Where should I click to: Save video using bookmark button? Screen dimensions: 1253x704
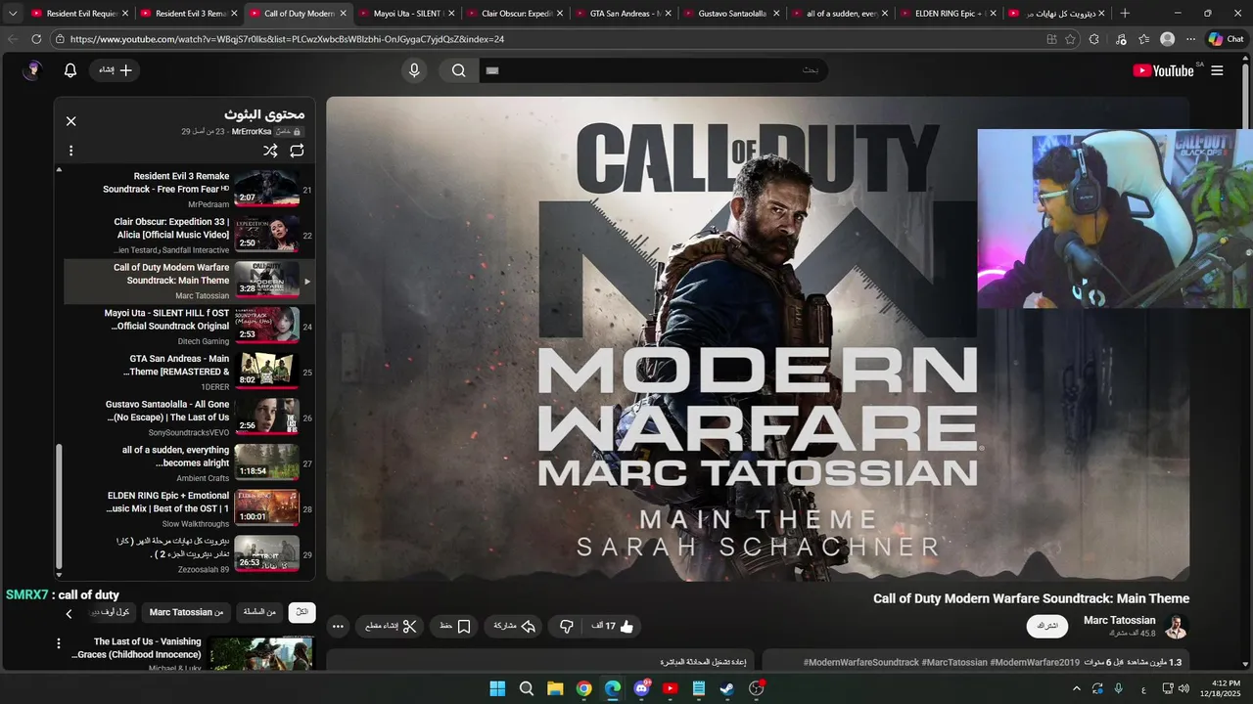pyautogui.click(x=455, y=626)
